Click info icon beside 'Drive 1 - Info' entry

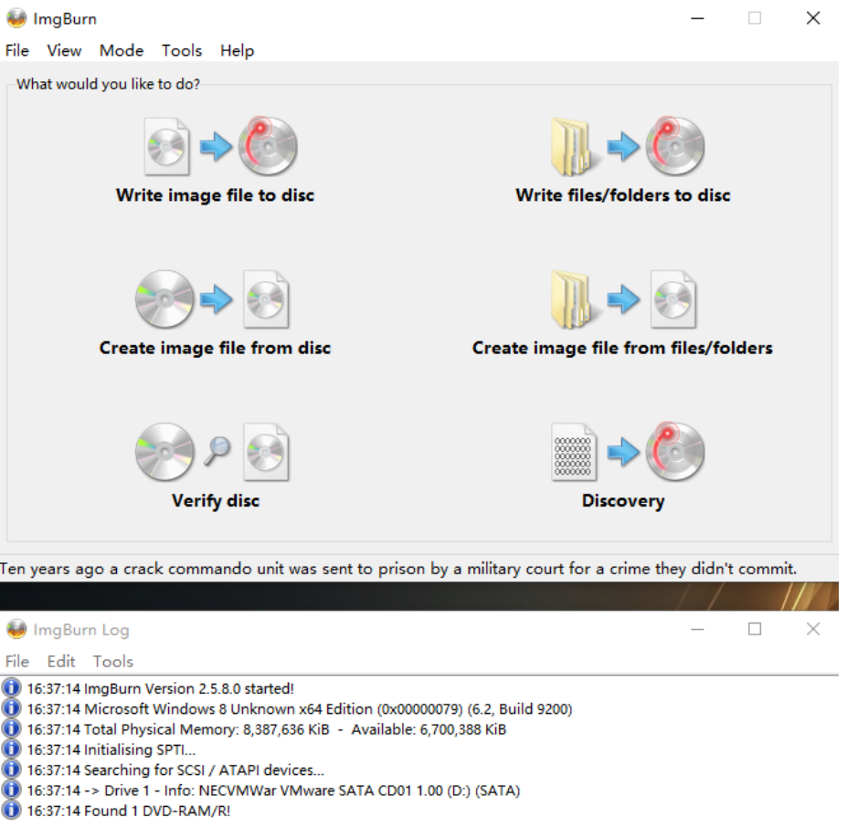(x=11, y=790)
